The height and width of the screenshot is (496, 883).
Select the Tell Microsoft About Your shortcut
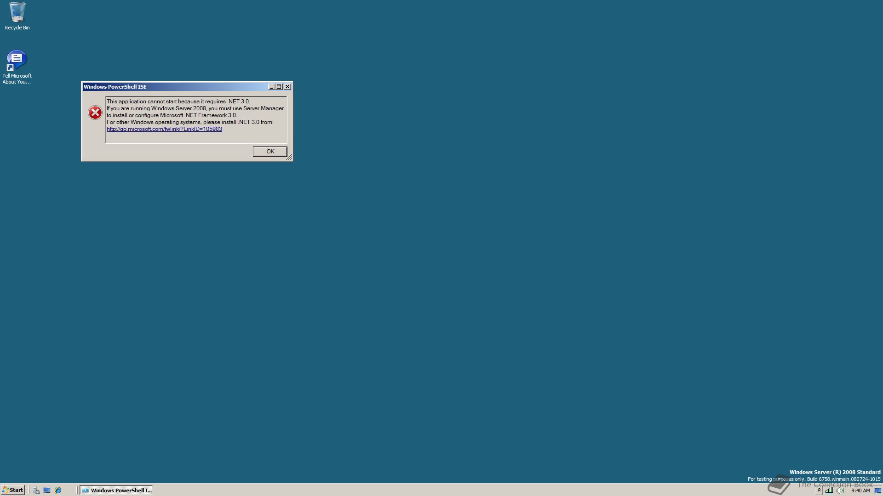tap(17, 67)
